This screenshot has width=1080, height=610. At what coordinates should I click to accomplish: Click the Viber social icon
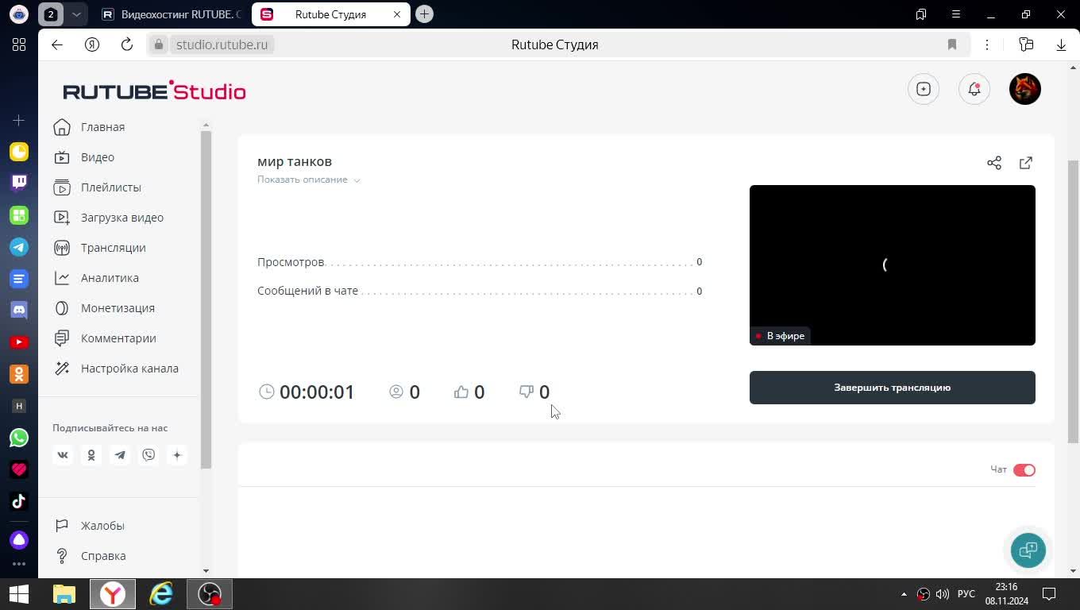148,455
